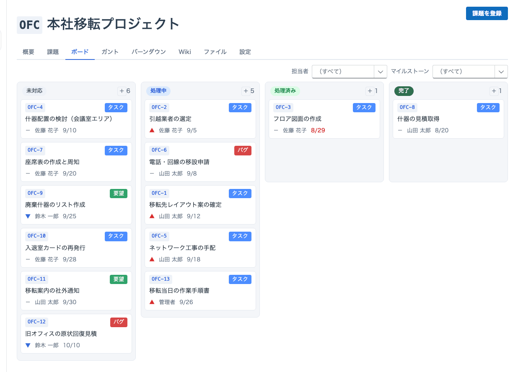The image size is (518, 372).
Task: Add a card to the 処理済み column
Action: coord(370,91)
